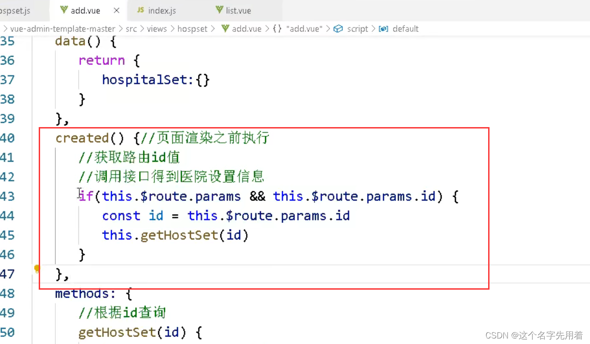This screenshot has width=590, height=344.
Task: Click the lightbulb quick-fix icon on line 47
Action: [37, 269]
